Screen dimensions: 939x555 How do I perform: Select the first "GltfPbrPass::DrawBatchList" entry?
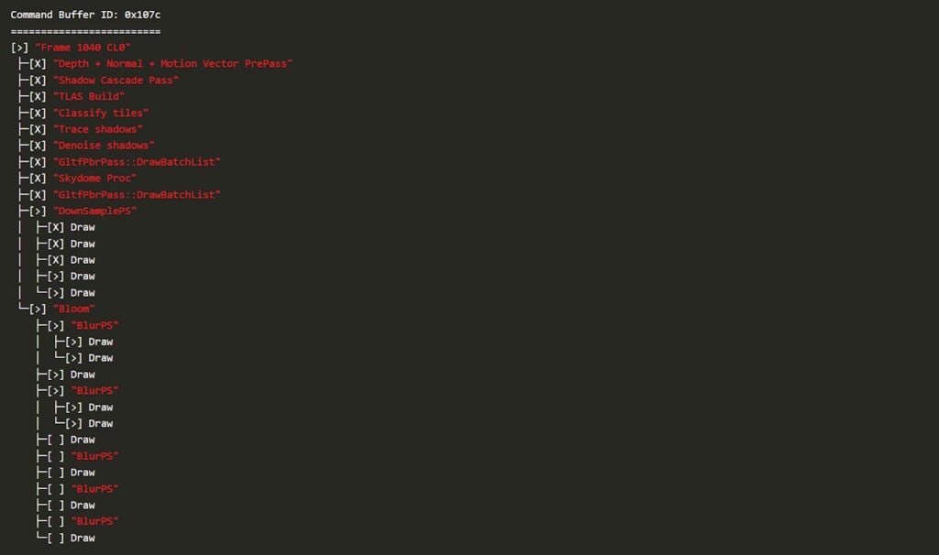point(137,161)
